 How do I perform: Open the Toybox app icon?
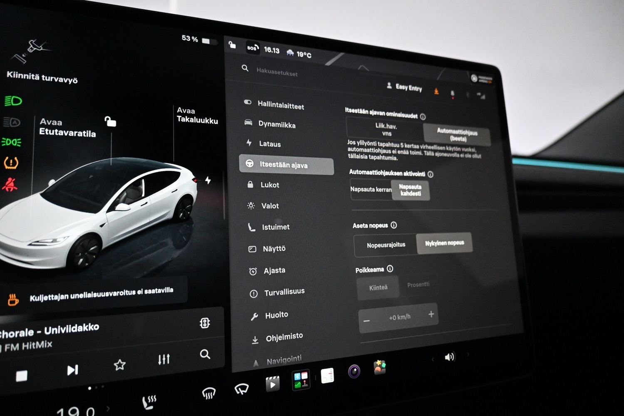click(x=380, y=367)
